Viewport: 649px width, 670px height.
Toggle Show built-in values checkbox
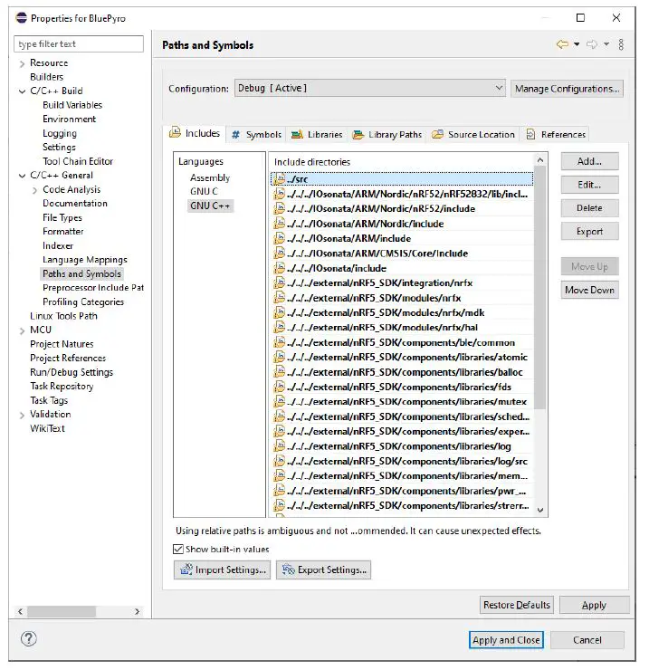(x=178, y=549)
